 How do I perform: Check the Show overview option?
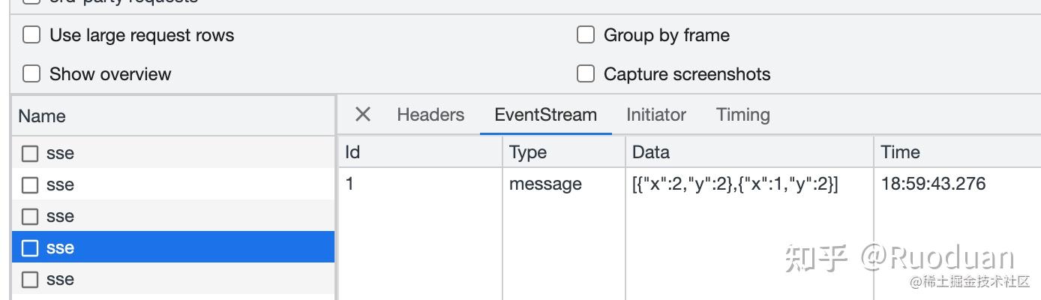click(31, 74)
